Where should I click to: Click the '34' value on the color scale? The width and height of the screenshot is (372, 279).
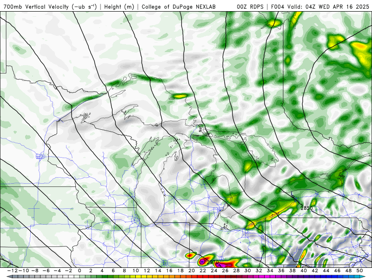(x=270, y=271)
